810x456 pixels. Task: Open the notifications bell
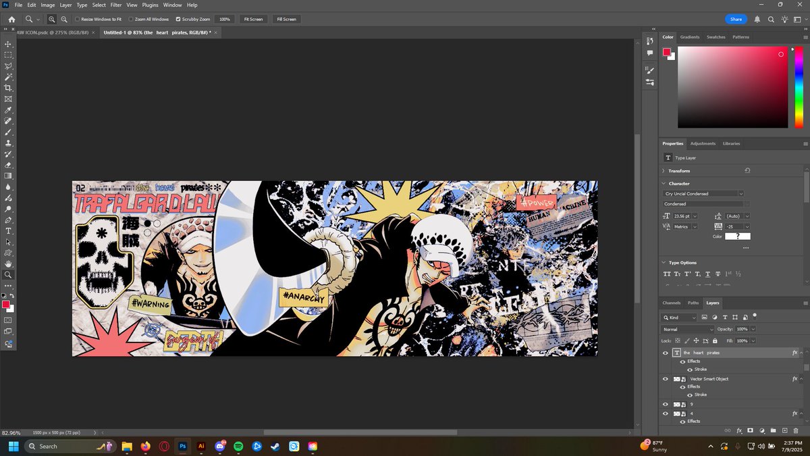[757, 20]
